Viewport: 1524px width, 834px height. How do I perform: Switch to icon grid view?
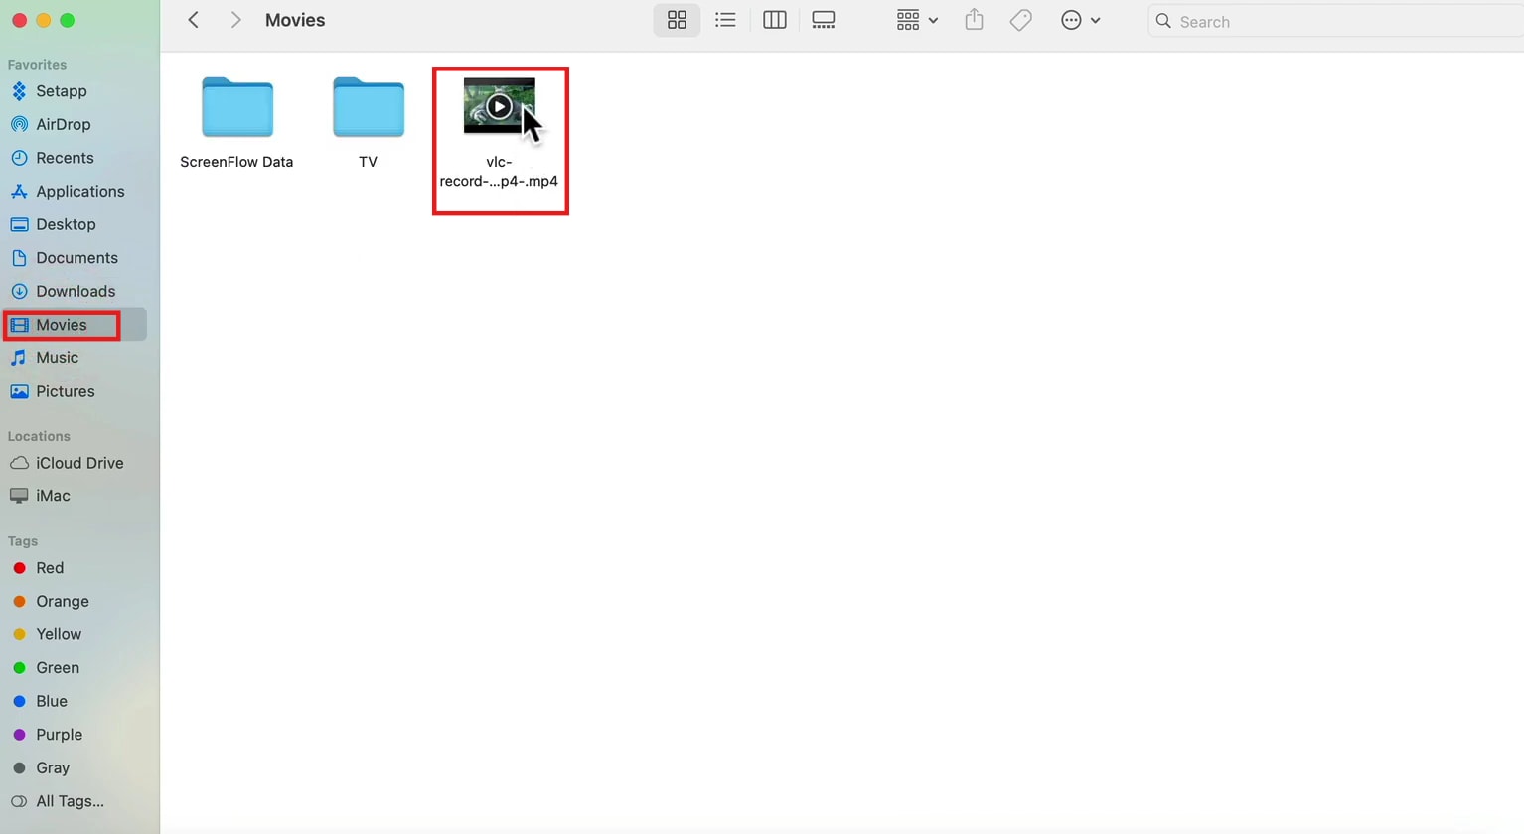(677, 20)
